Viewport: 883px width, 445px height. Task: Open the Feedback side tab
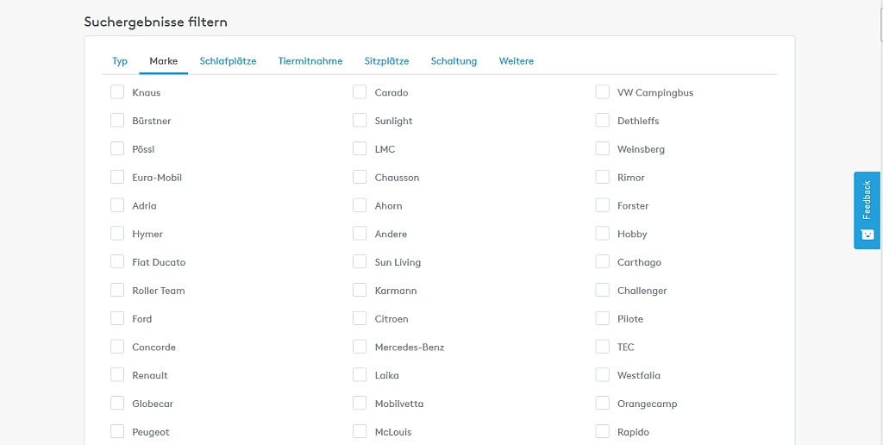click(867, 200)
